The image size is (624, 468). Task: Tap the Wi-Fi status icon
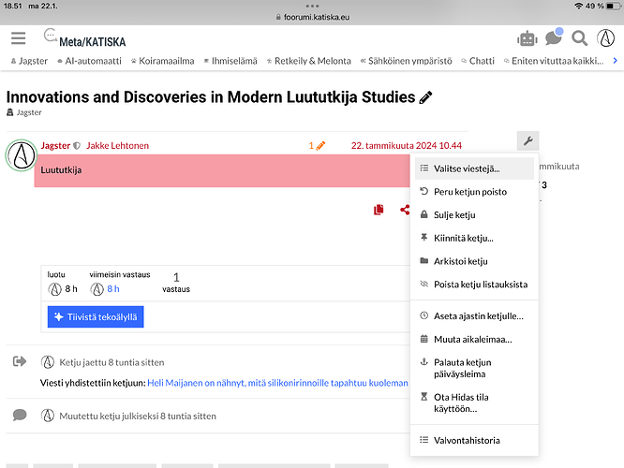click(x=578, y=6)
